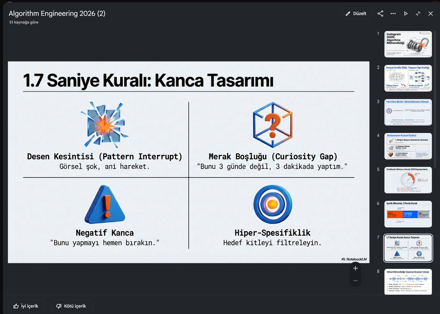Screen dimensions: 440x314
Task: Click the title Algorithm Engineering 2026 (2)
Action: coord(57,14)
